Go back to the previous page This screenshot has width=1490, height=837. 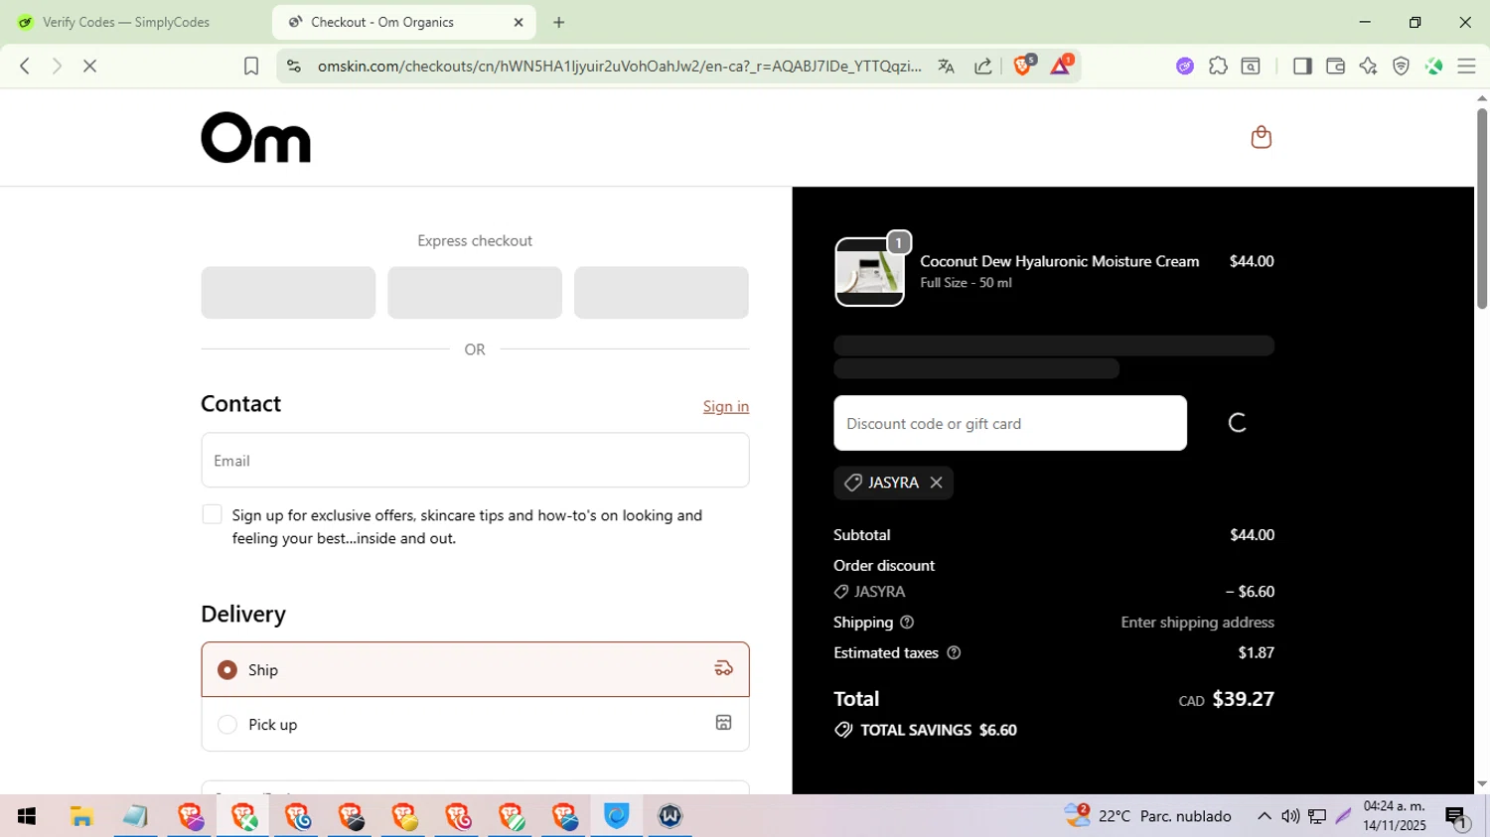point(25,66)
